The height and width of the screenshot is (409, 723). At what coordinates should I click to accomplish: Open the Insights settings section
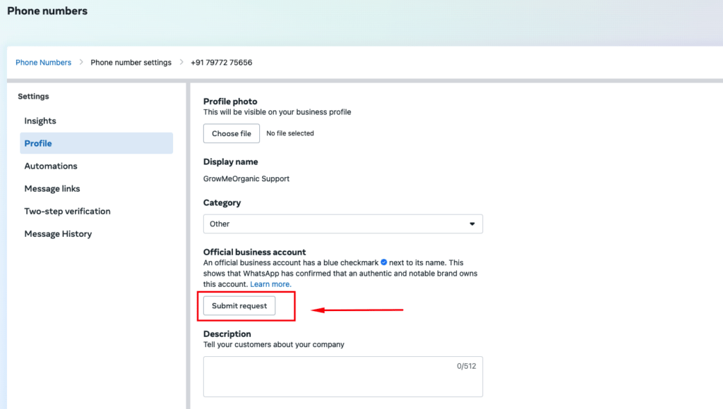click(x=40, y=121)
